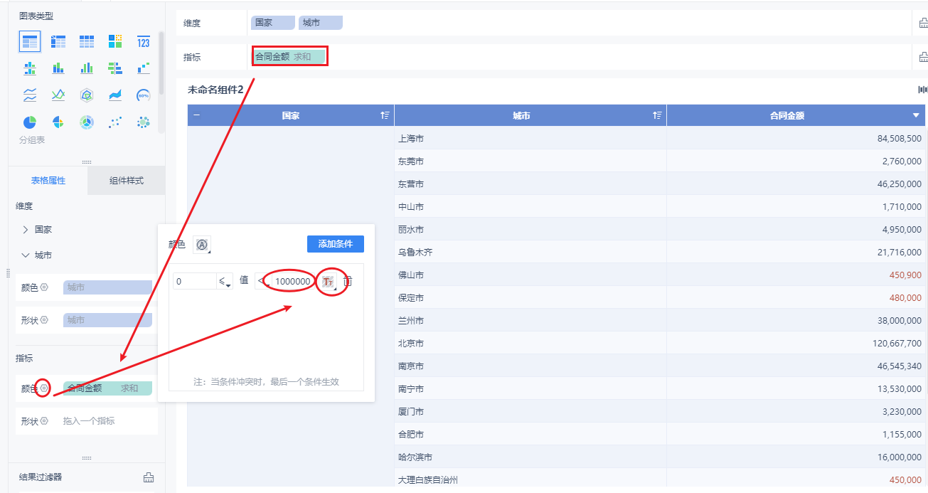The image size is (928, 493).
Task: Open 合同金额 column header dropdown arrow
Action: coord(916,115)
